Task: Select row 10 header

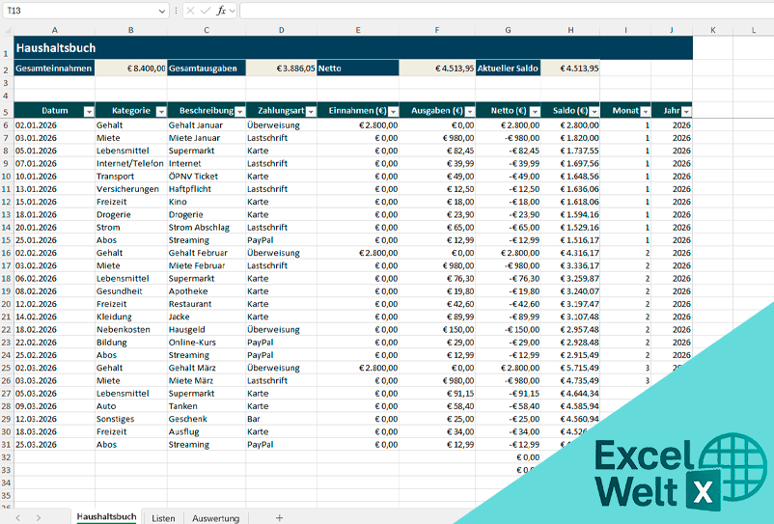Action: [x=7, y=177]
